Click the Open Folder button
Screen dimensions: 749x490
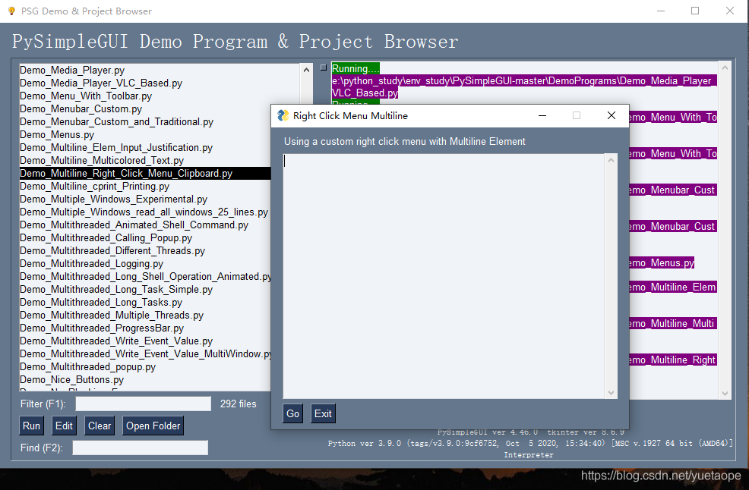tap(153, 426)
